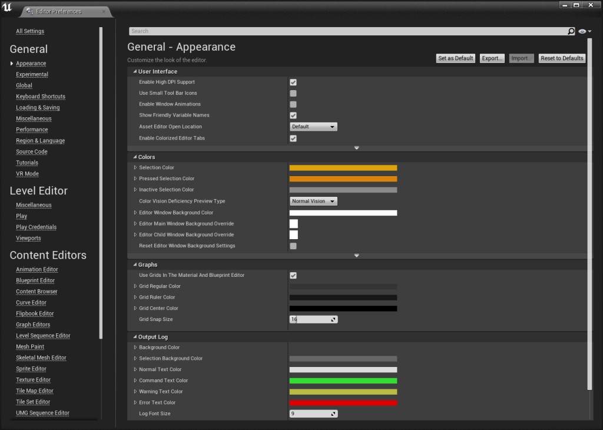Screen dimensions: 603x430
Task: Expand the Inactive Selection Color row
Action: point(135,190)
